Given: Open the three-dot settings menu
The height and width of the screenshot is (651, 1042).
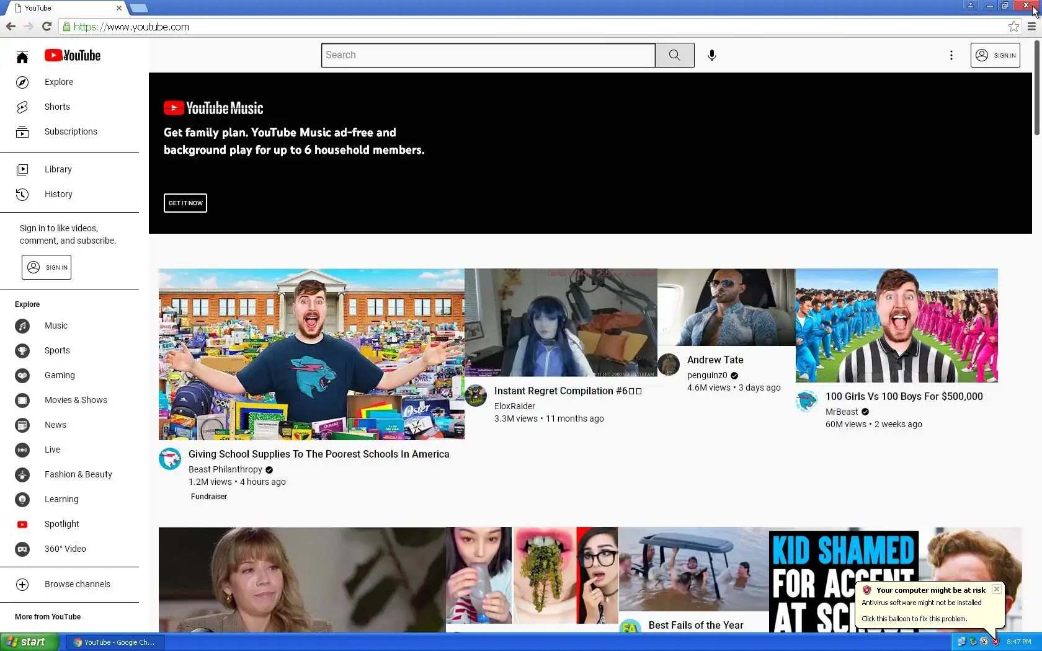Looking at the screenshot, I should point(951,55).
